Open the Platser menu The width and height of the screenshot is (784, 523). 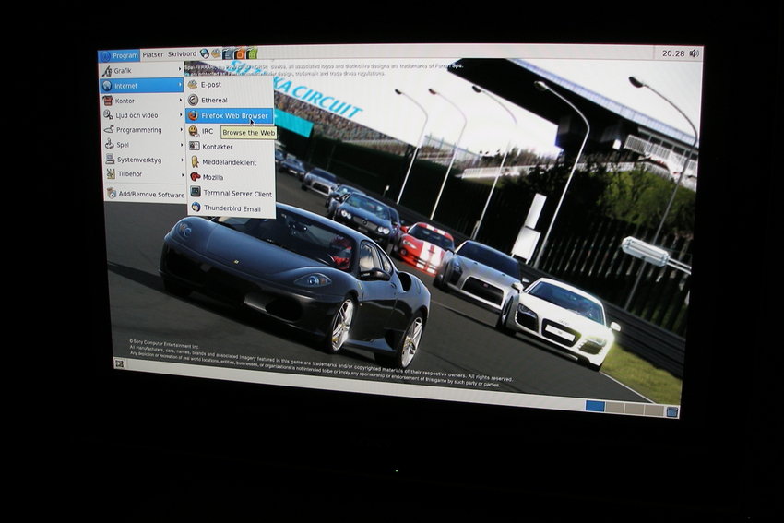tap(152, 55)
